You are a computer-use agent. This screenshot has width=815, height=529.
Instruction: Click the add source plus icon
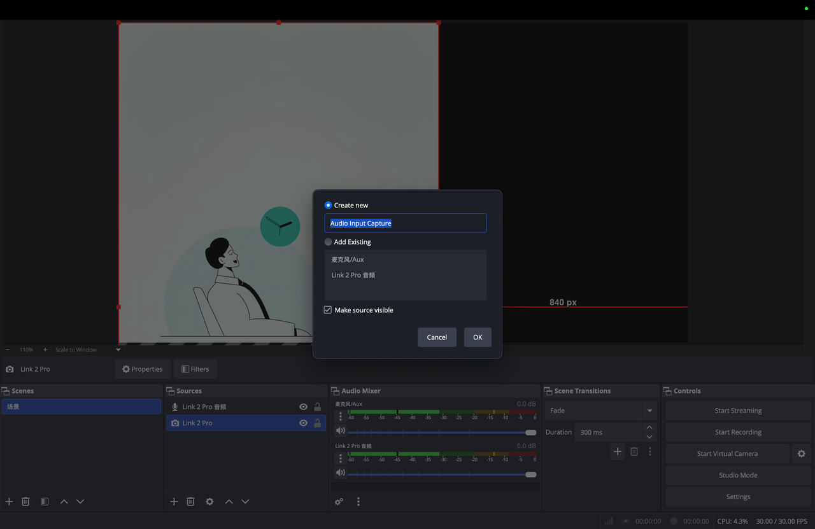click(174, 502)
